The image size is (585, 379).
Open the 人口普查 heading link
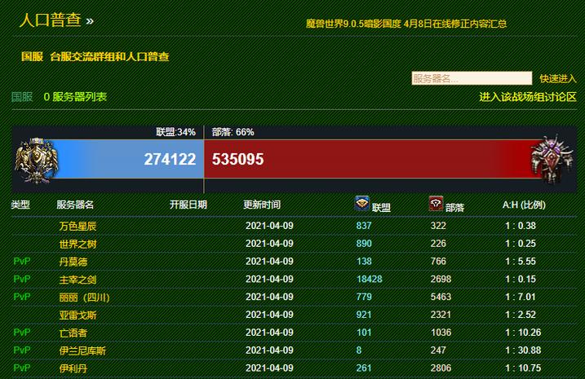coord(51,20)
